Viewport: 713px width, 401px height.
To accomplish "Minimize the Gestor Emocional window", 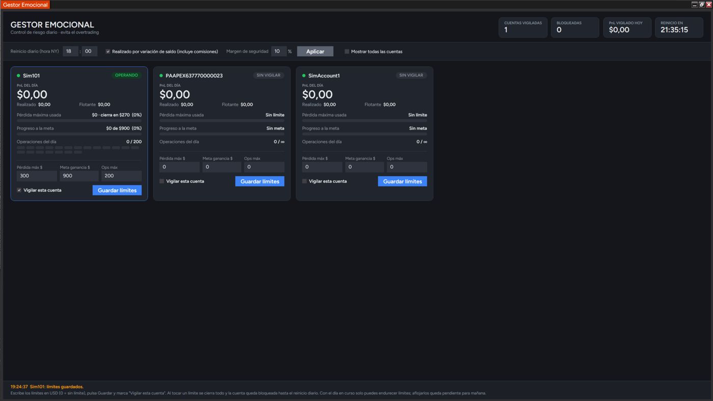I will (x=694, y=5).
